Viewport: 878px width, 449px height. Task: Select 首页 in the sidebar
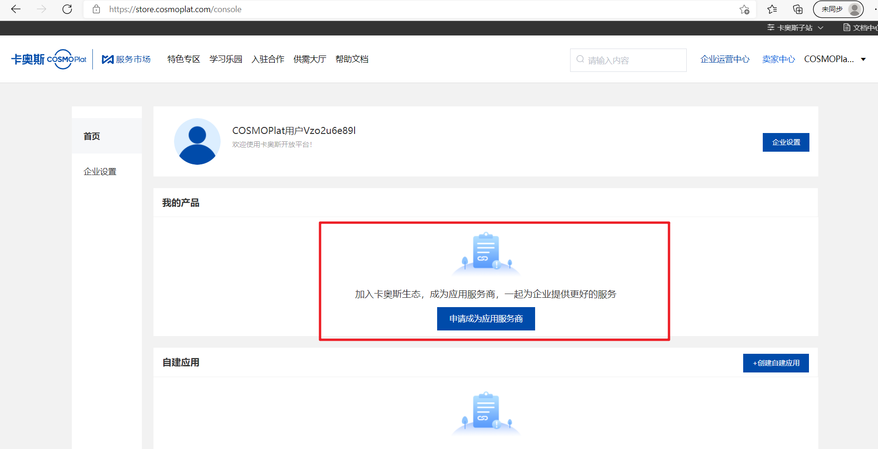[x=107, y=136]
